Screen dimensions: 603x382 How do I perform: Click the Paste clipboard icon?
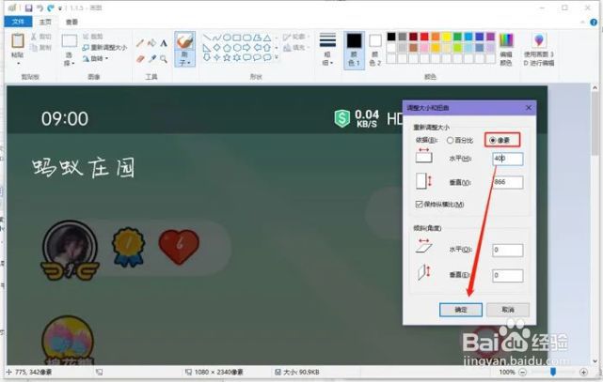17,41
